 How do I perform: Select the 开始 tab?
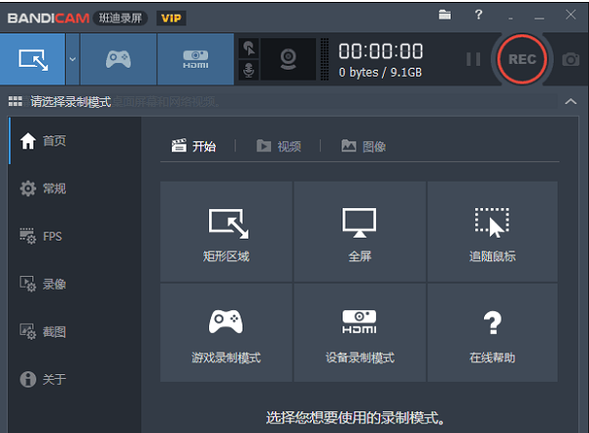click(x=193, y=146)
